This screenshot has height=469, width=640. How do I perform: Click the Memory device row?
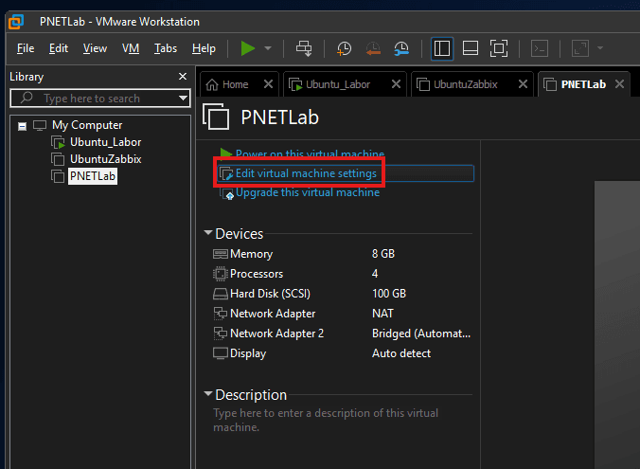[x=341, y=254]
